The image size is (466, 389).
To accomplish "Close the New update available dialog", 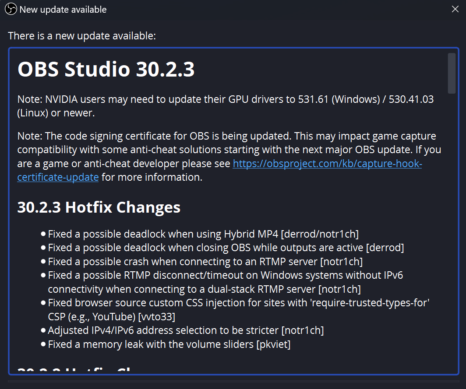I will tap(455, 9).
